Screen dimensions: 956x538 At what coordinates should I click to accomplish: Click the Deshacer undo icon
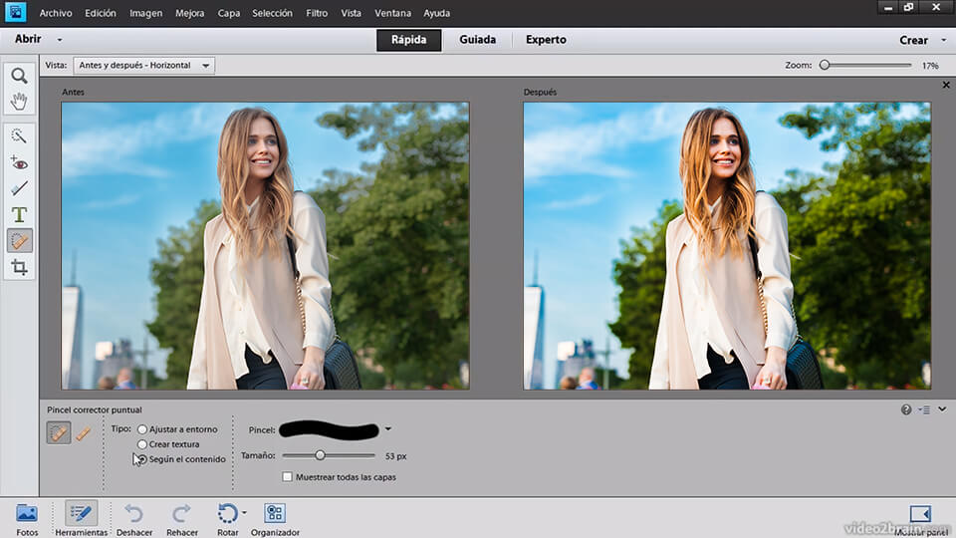[x=133, y=513]
